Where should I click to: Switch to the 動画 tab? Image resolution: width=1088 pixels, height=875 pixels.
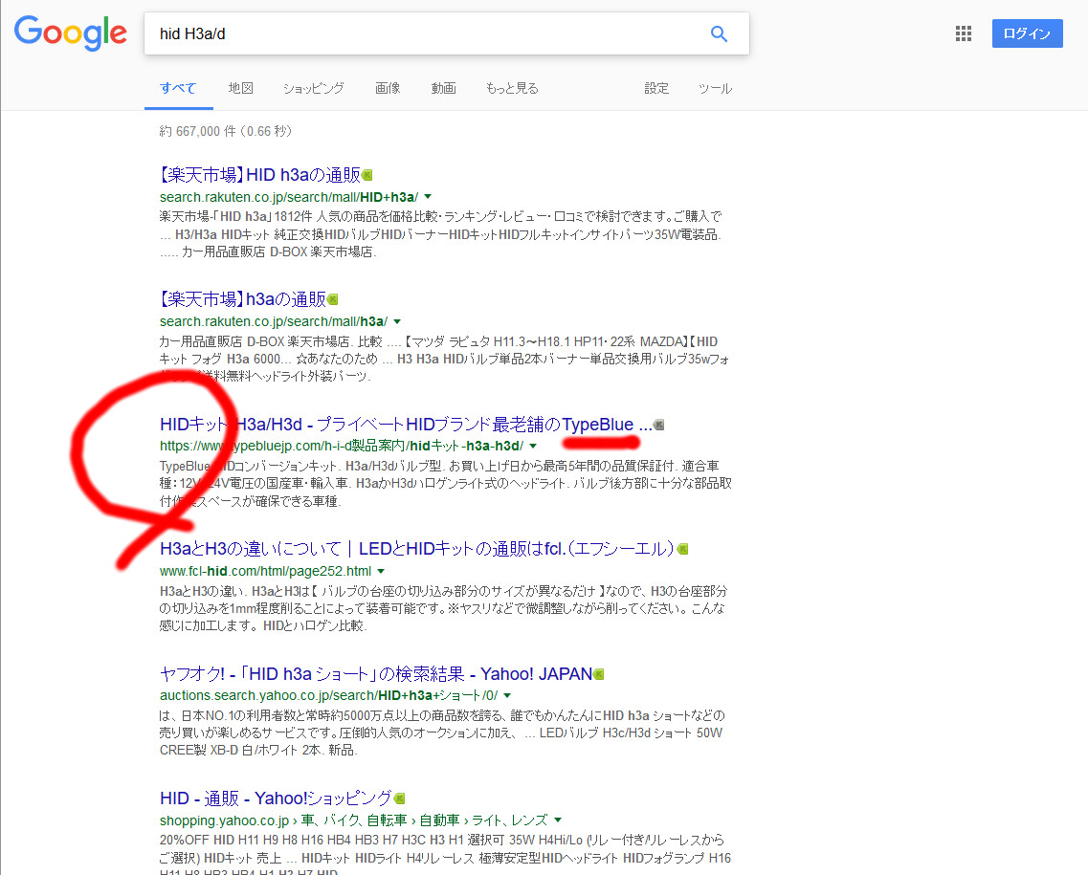point(443,88)
